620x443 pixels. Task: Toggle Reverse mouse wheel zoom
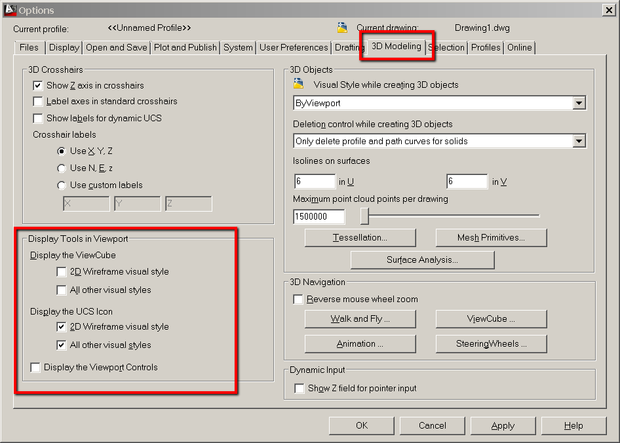pos(297,298)
